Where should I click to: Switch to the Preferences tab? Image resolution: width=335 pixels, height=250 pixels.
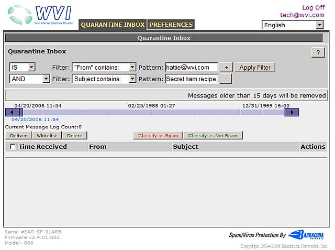click(x=171, y=25)
